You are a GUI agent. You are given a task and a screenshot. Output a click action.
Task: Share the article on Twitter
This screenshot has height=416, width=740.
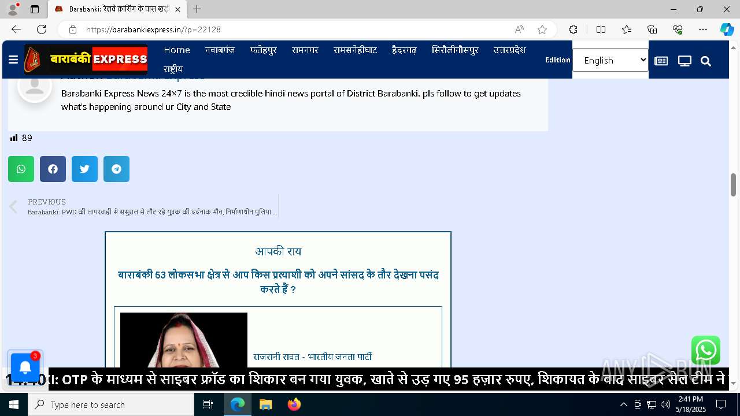84,169
